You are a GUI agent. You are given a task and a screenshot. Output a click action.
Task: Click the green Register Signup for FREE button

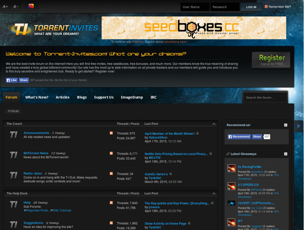pos(271,60)
